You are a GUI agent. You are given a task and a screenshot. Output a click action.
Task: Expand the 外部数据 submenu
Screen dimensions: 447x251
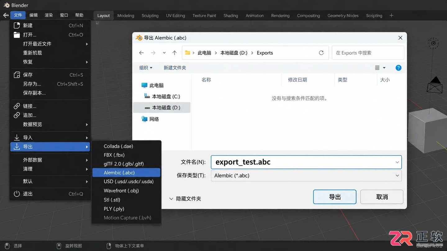tap(50, 160)
